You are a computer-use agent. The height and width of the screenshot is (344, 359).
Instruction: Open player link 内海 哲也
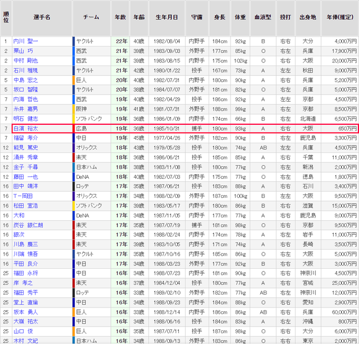[26, 99]
